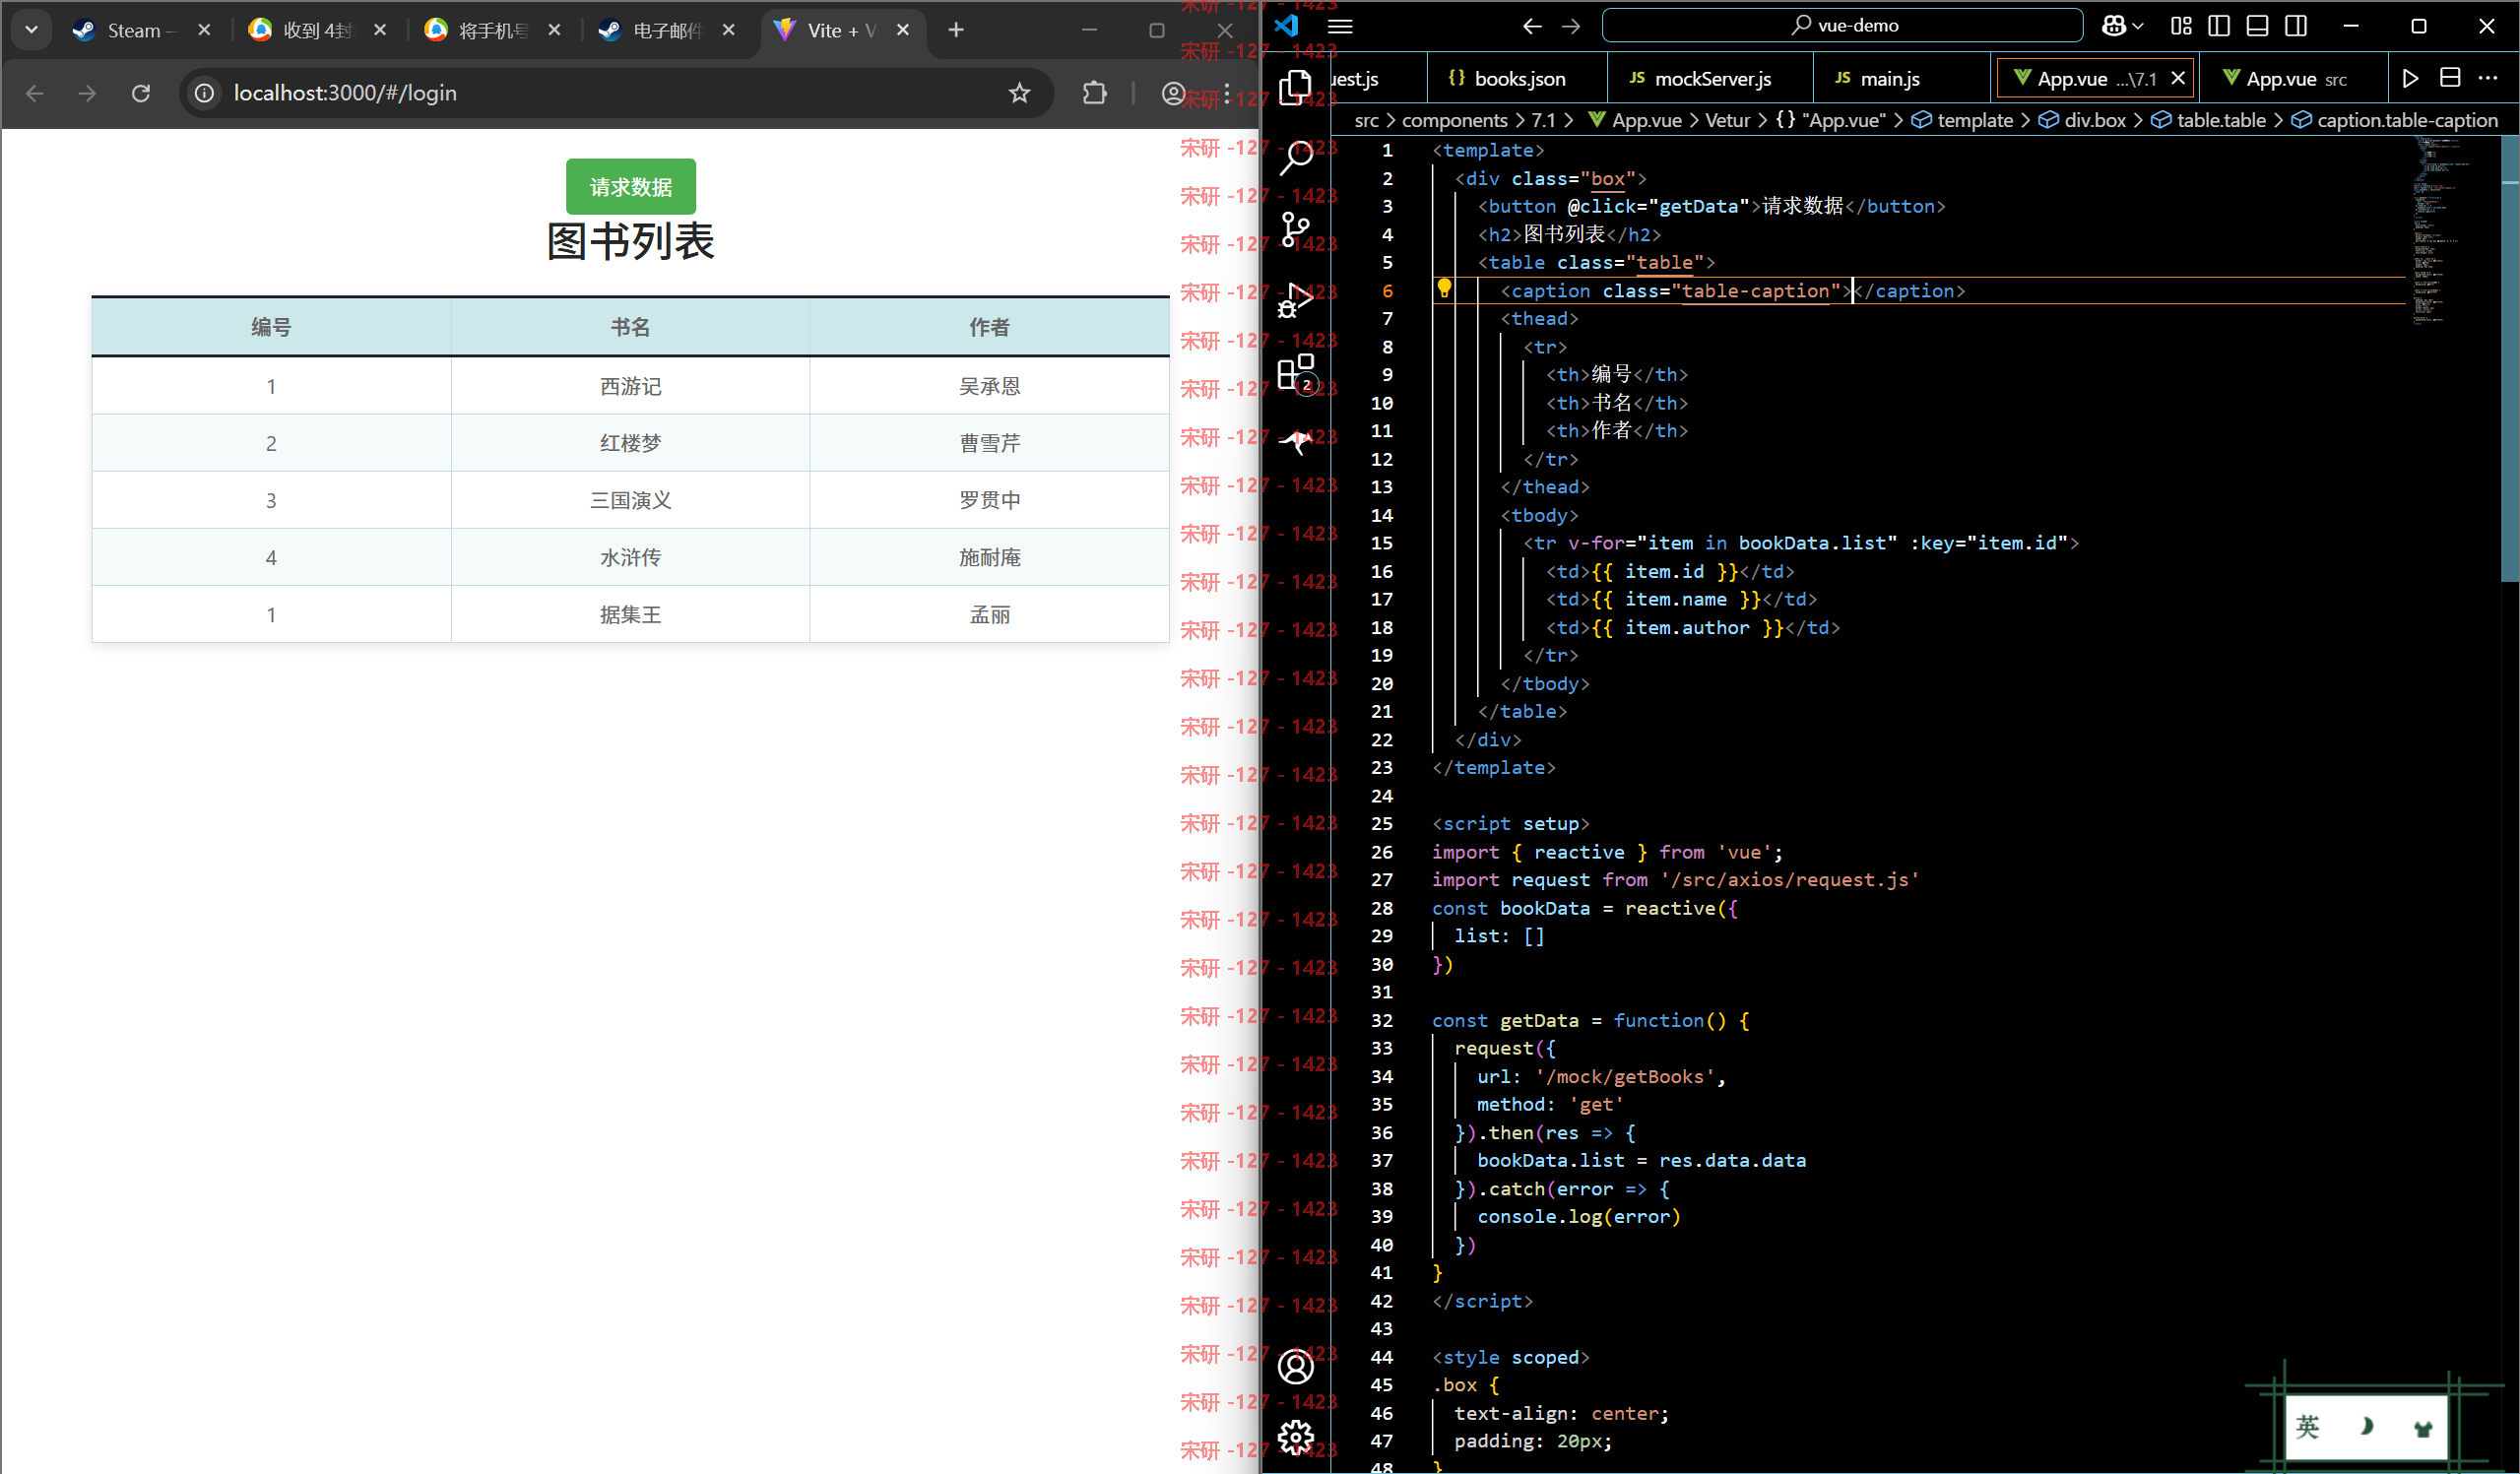
Task: Click the vue-demo command center search
Action: click(x=1842, y=26)
